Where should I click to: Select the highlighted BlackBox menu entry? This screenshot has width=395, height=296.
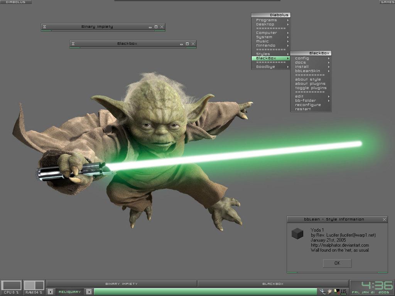pyautogui.click(x=271, y=59)
